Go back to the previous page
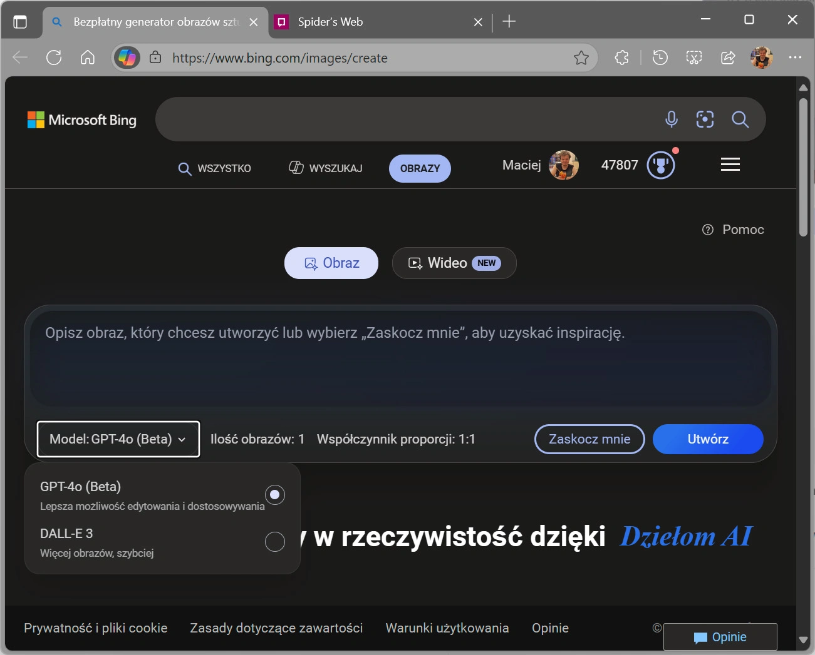 (x=20, y=58)
